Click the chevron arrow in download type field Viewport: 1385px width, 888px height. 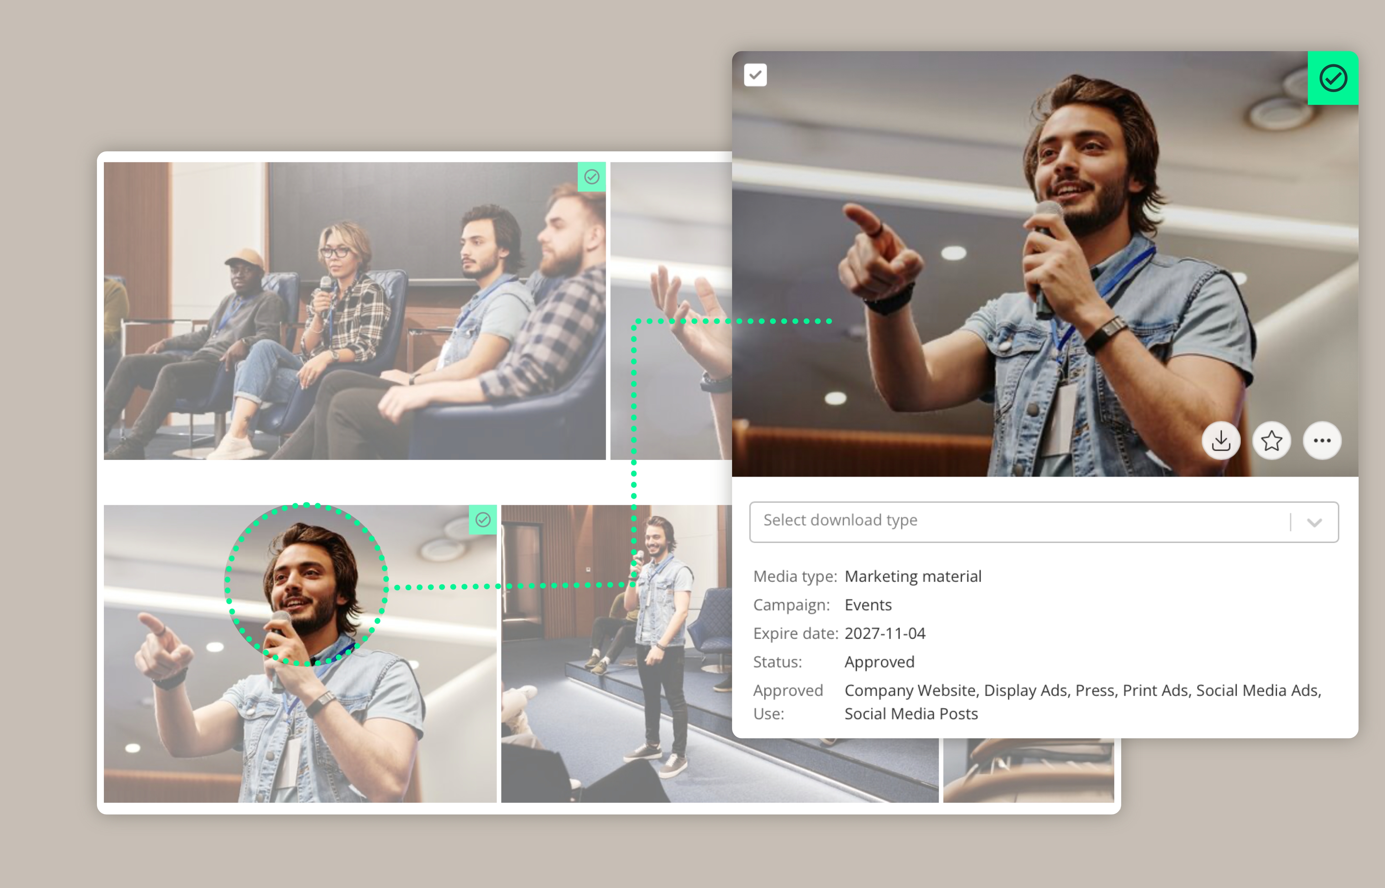[1314, 522]
